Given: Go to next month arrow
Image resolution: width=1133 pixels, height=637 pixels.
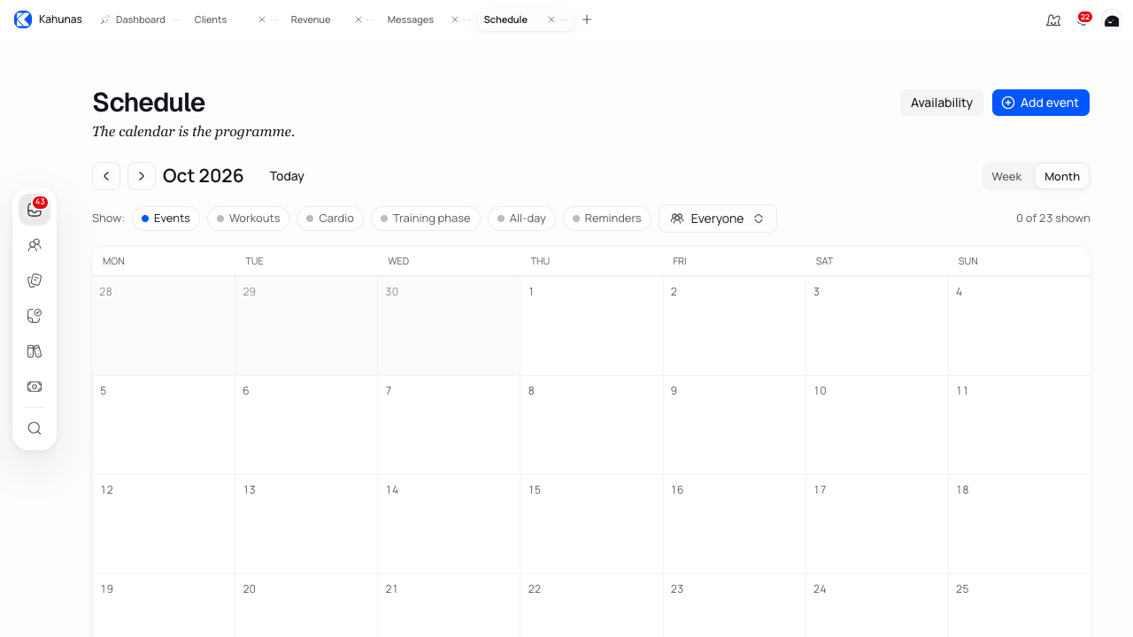Looking at the screenshot, I should (142, 176).
